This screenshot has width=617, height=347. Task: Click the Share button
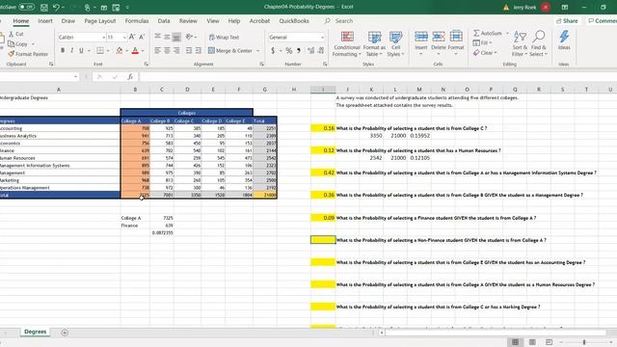(x=567, y=21)
